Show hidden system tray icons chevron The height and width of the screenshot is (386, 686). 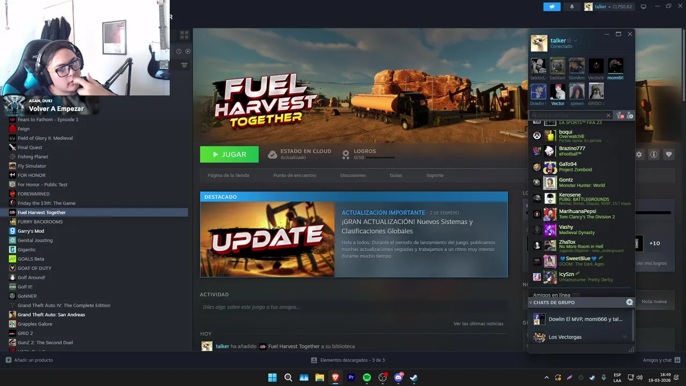[546, 377]
